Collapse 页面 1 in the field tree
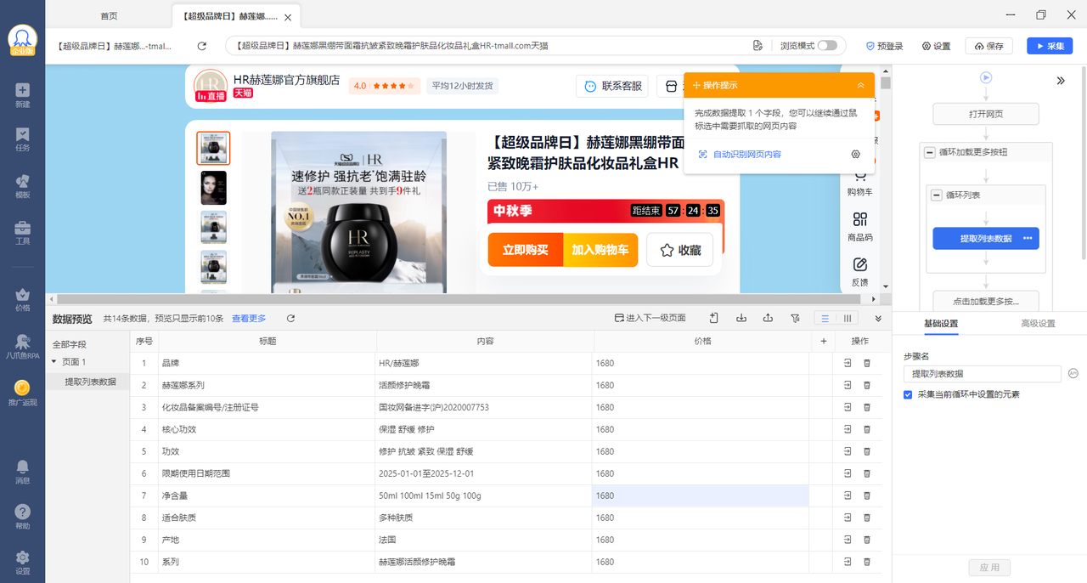Image resolution: width=1087 pixels, height=583 pixels. tap(54, 362)
